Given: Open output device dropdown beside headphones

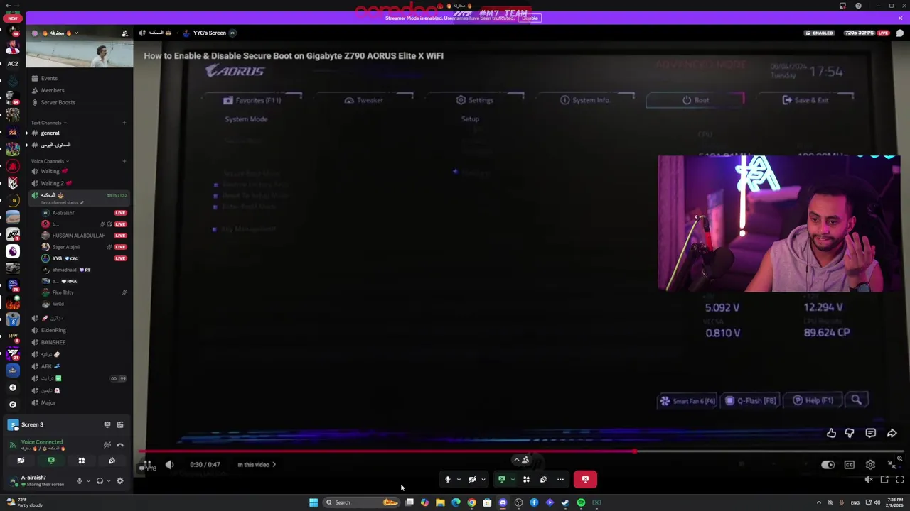Looking at the screenshot, I should tap(109, 480).
